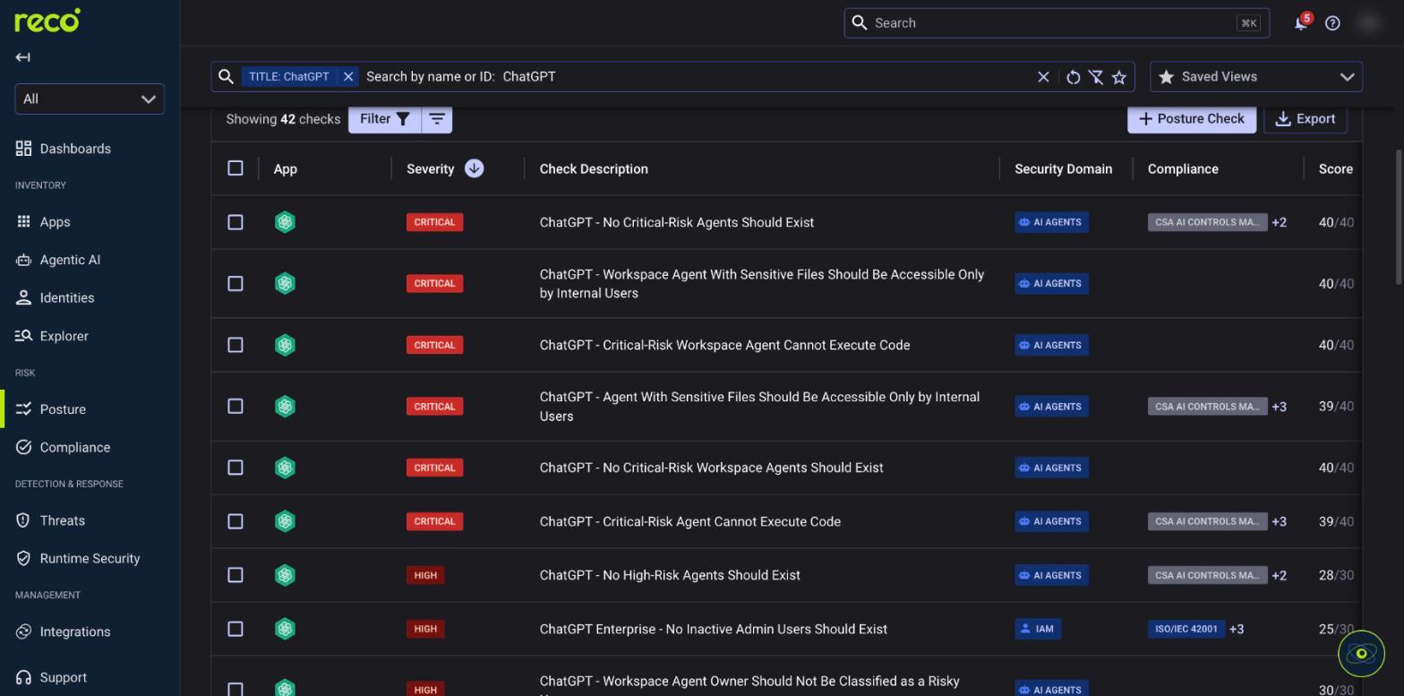
Task: Open Agentic AI in the sidebar
Action: click(70, 260)
